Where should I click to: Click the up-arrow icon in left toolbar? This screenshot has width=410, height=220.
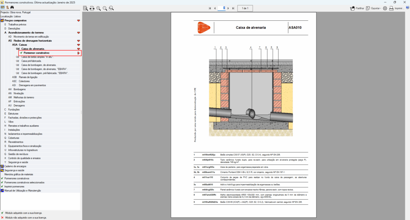[7, 7]
